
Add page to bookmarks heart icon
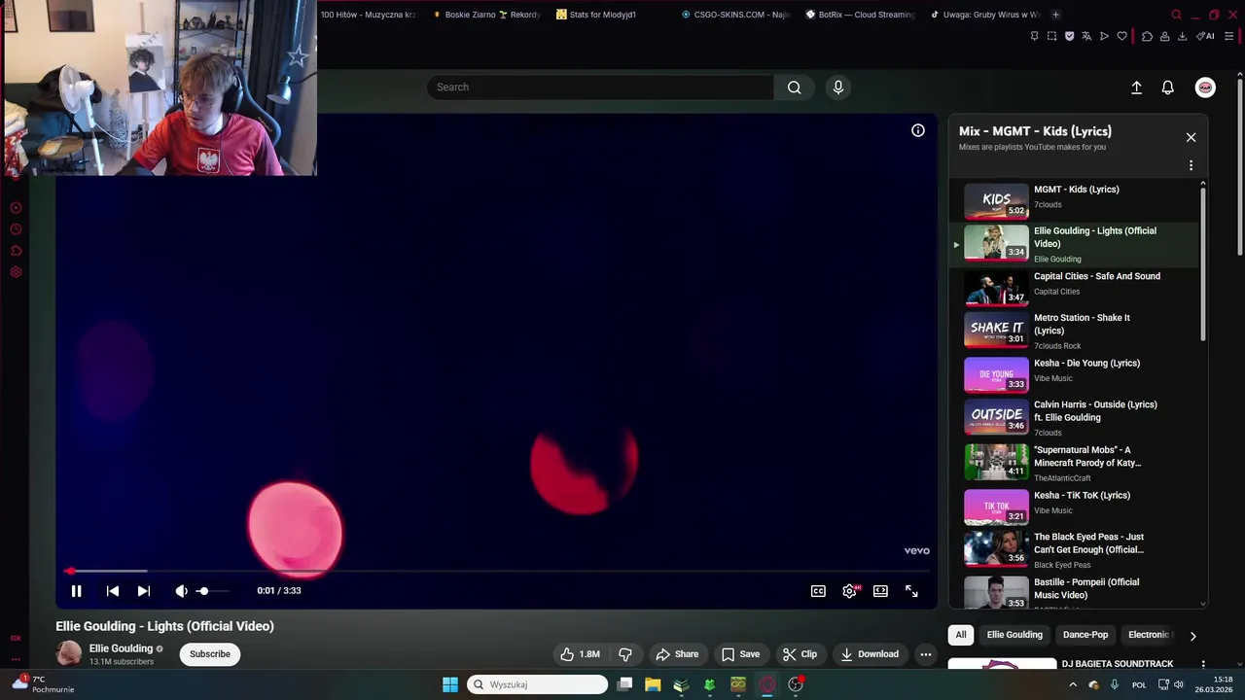[x=1121, y=36]
